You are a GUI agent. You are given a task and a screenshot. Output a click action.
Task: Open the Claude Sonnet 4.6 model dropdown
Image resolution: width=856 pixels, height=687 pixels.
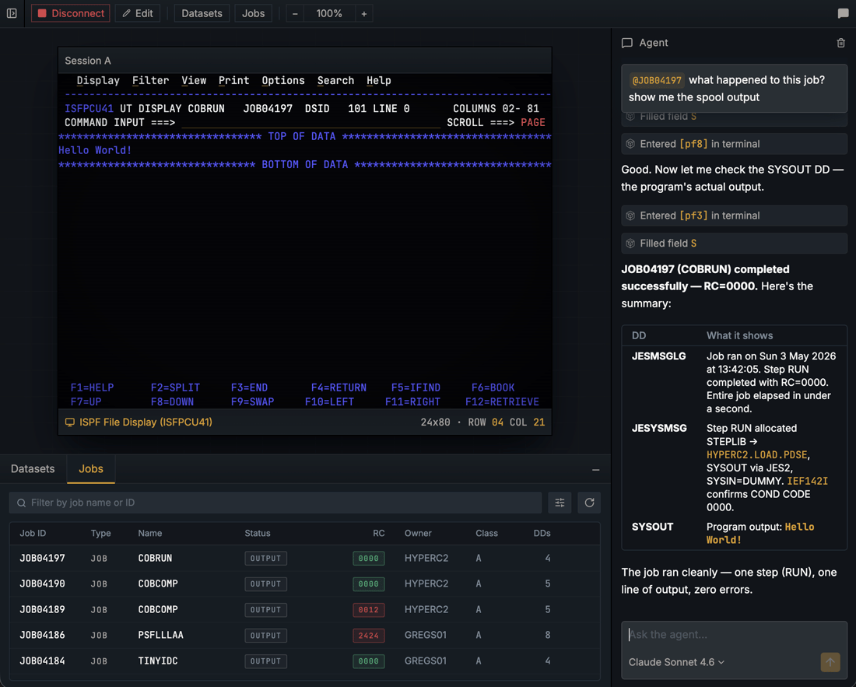click(x=676, y=662)
